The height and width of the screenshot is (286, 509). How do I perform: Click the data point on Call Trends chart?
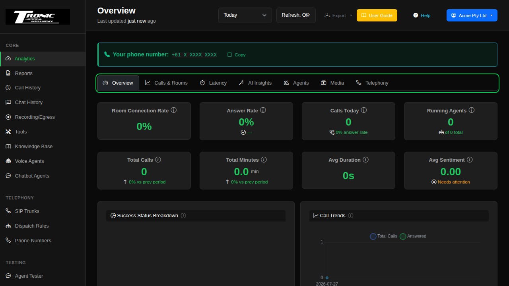(x=327, y=278)
